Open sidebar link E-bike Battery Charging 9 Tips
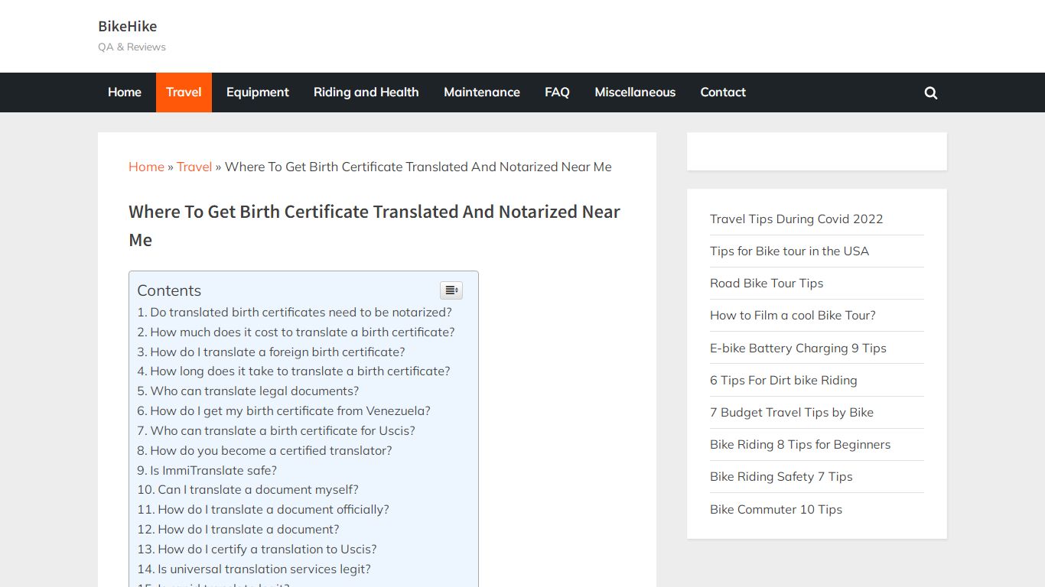 click(x=798, y=348)
